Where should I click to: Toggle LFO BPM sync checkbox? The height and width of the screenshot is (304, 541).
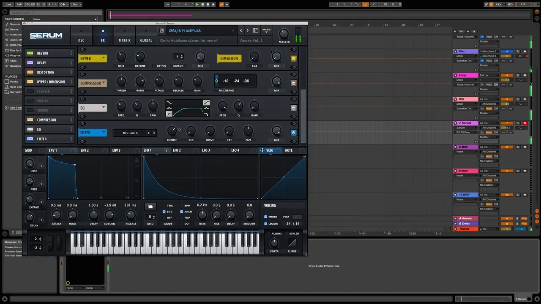coord(182,206)
